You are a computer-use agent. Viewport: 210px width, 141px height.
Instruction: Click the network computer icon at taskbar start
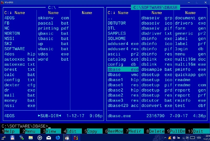(3, 138)
